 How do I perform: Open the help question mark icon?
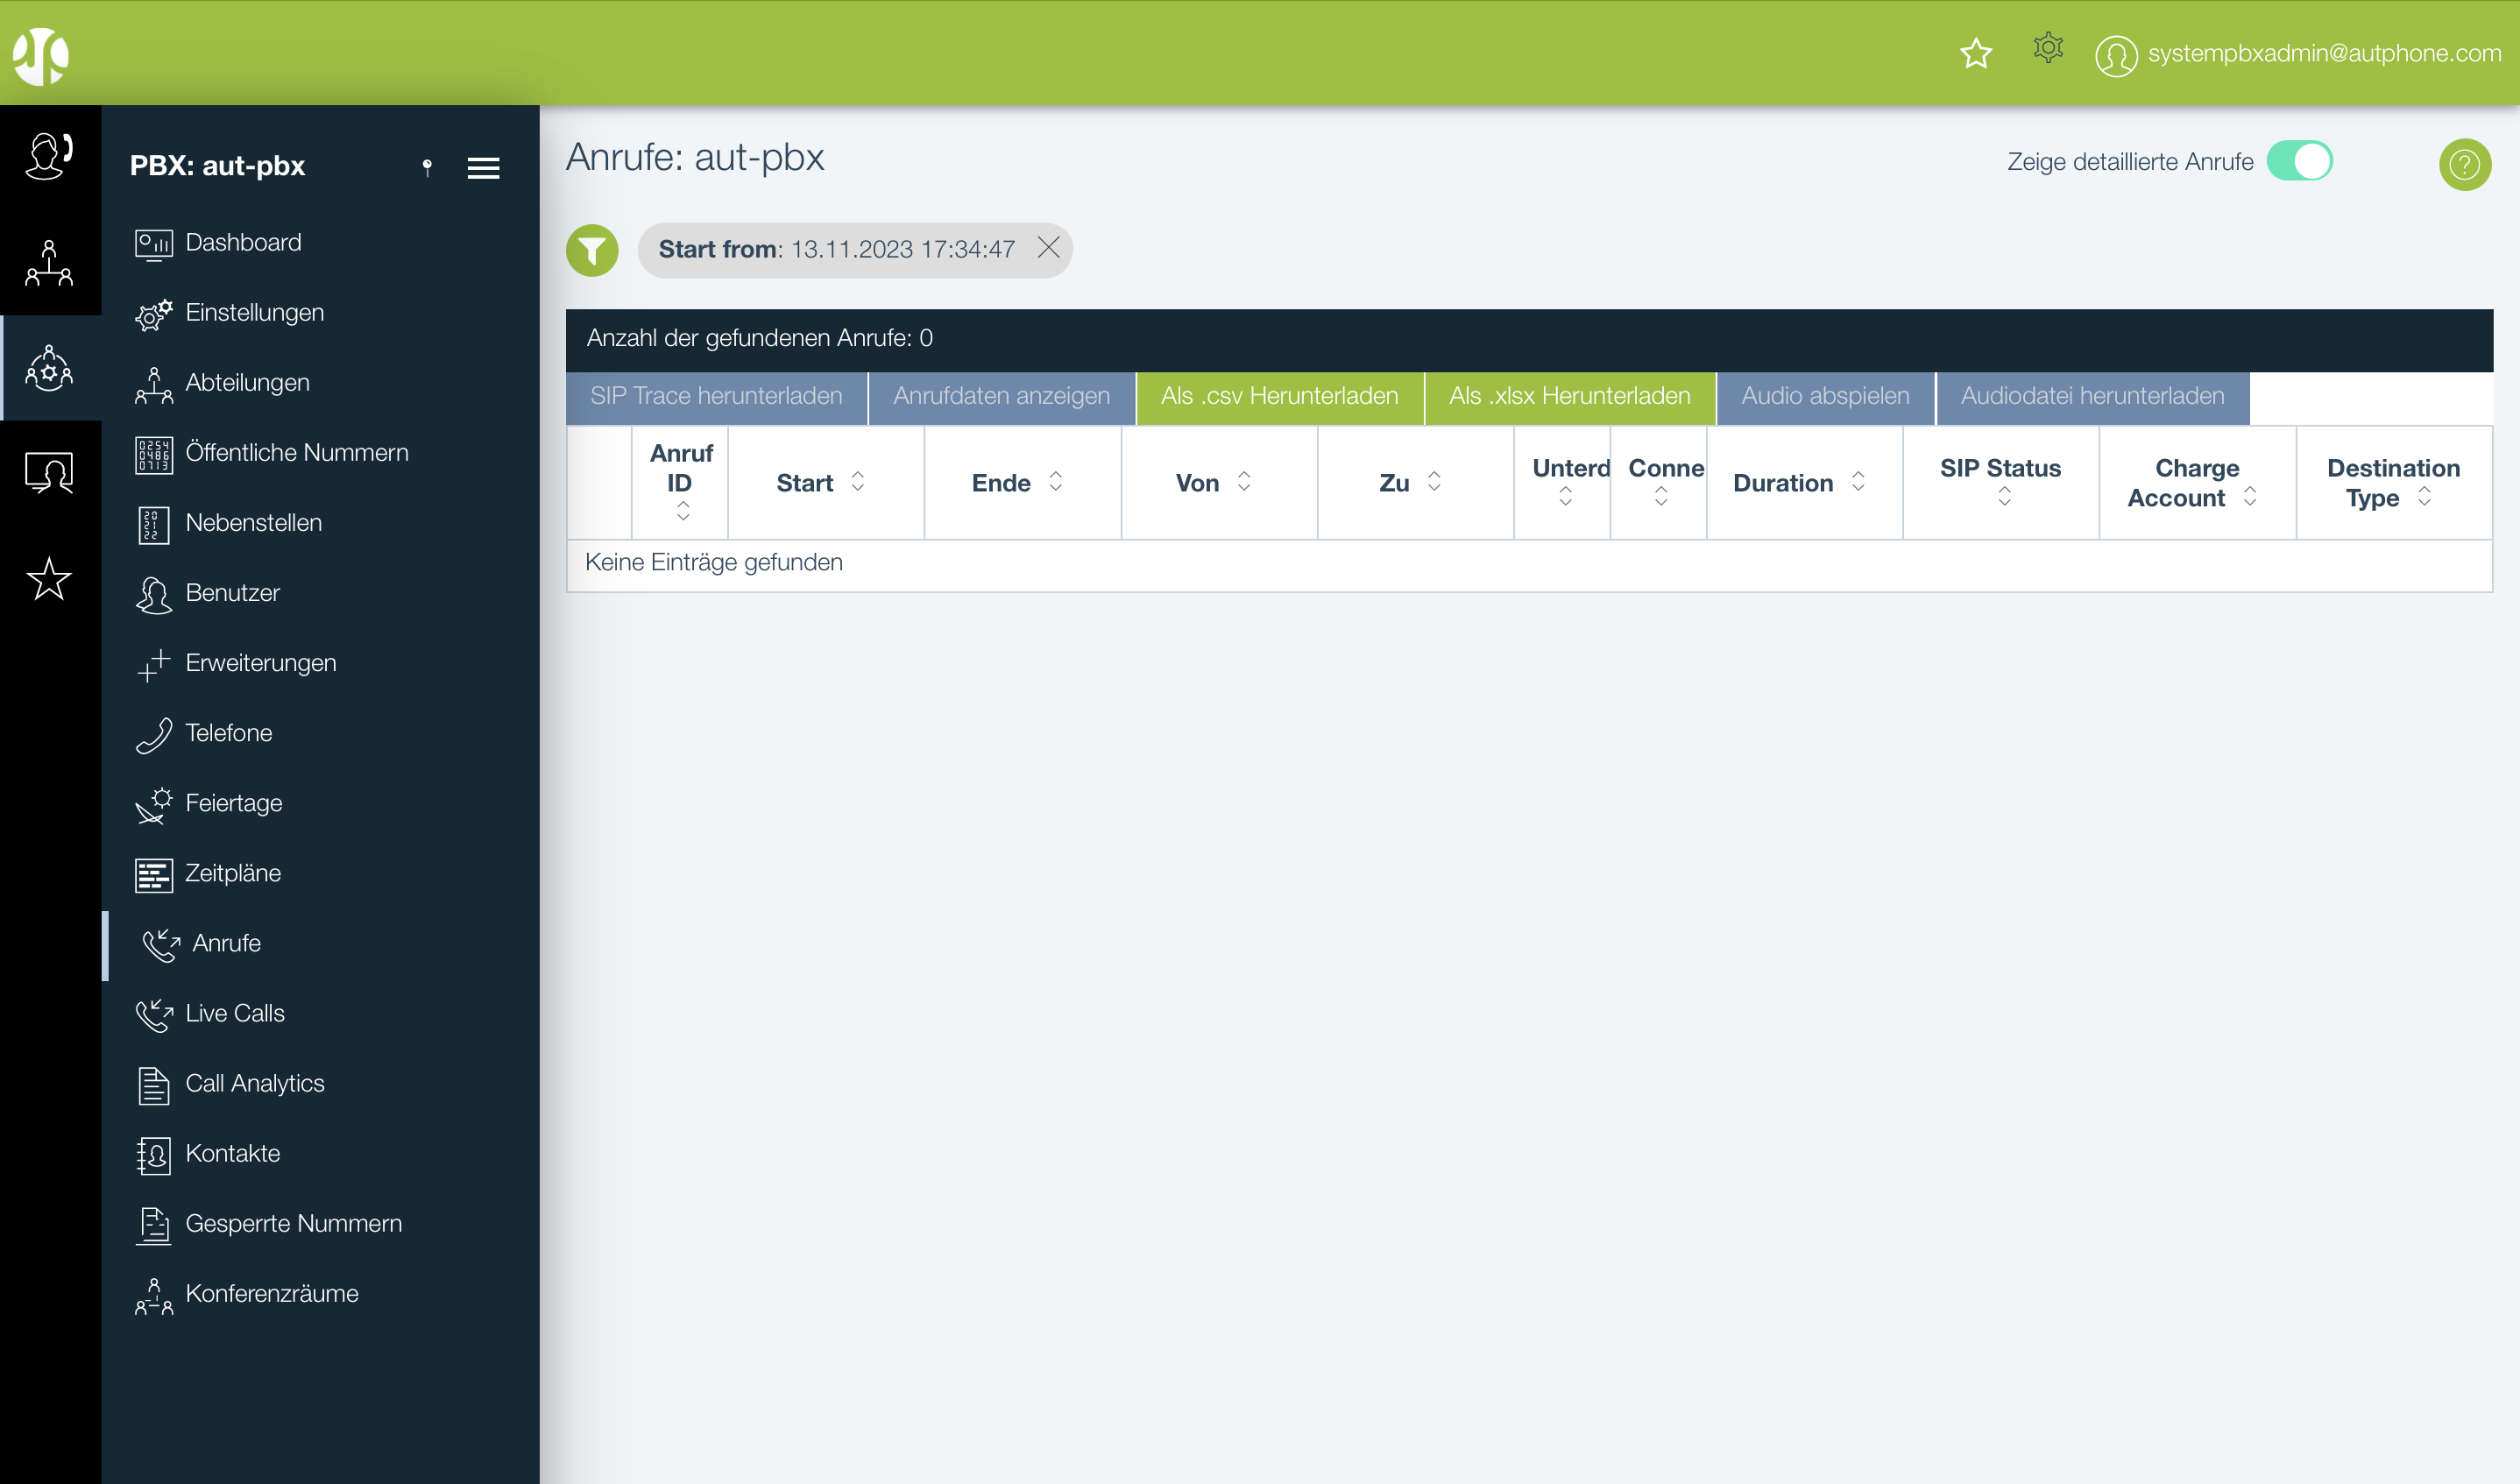pyautogui.click(x=2464, y=164)
